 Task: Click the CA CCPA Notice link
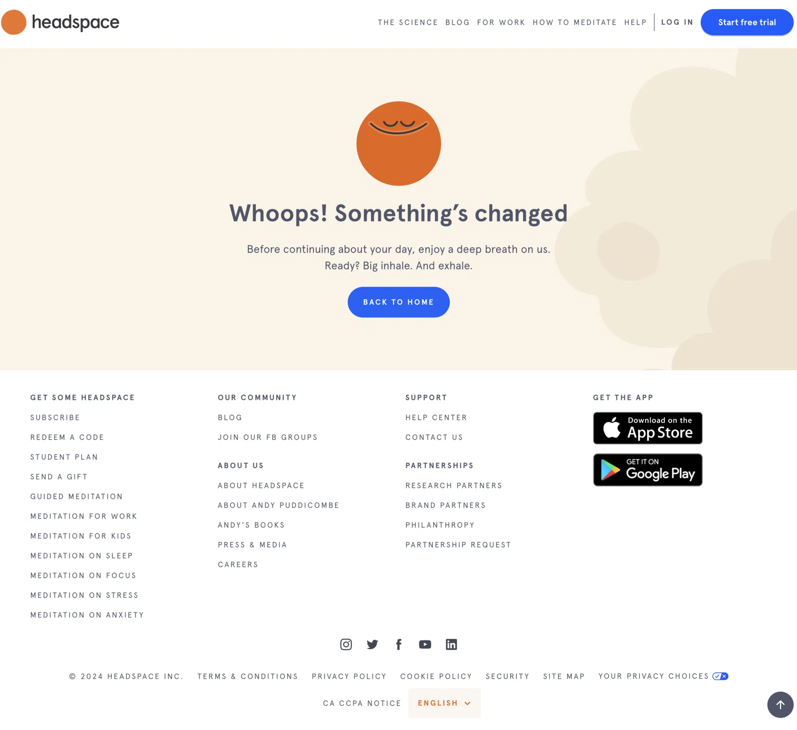pyautogui.click(x=362, y=703)
